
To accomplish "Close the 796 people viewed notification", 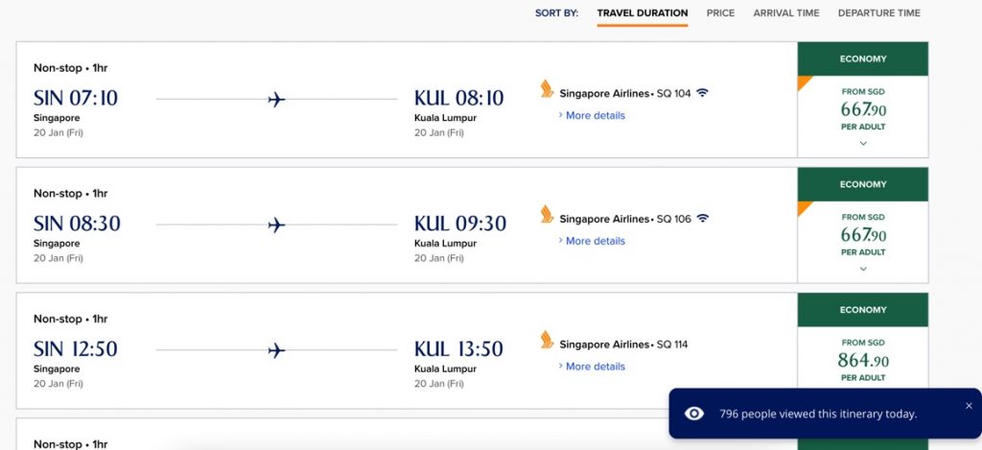I will [x=969, y=406].
